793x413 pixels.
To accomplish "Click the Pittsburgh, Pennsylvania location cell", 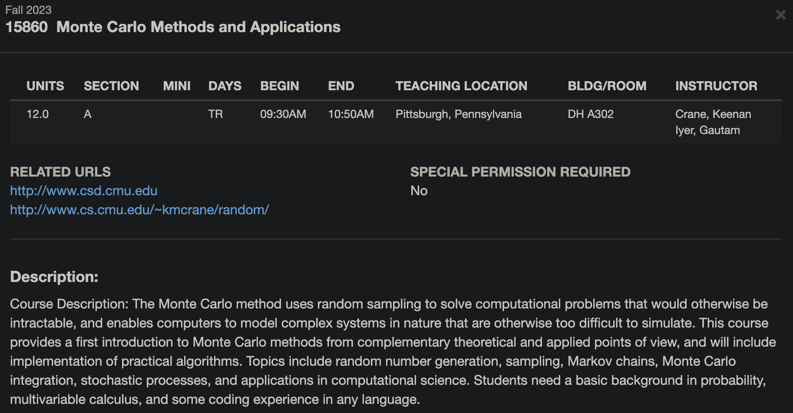I will click(459, 114).
